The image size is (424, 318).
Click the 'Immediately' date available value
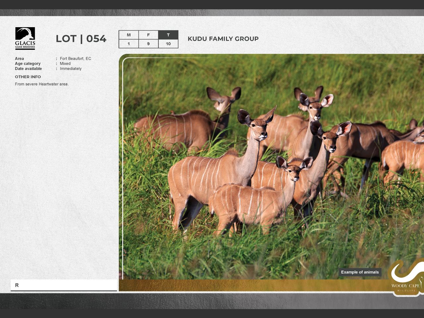tap(71, 69)
